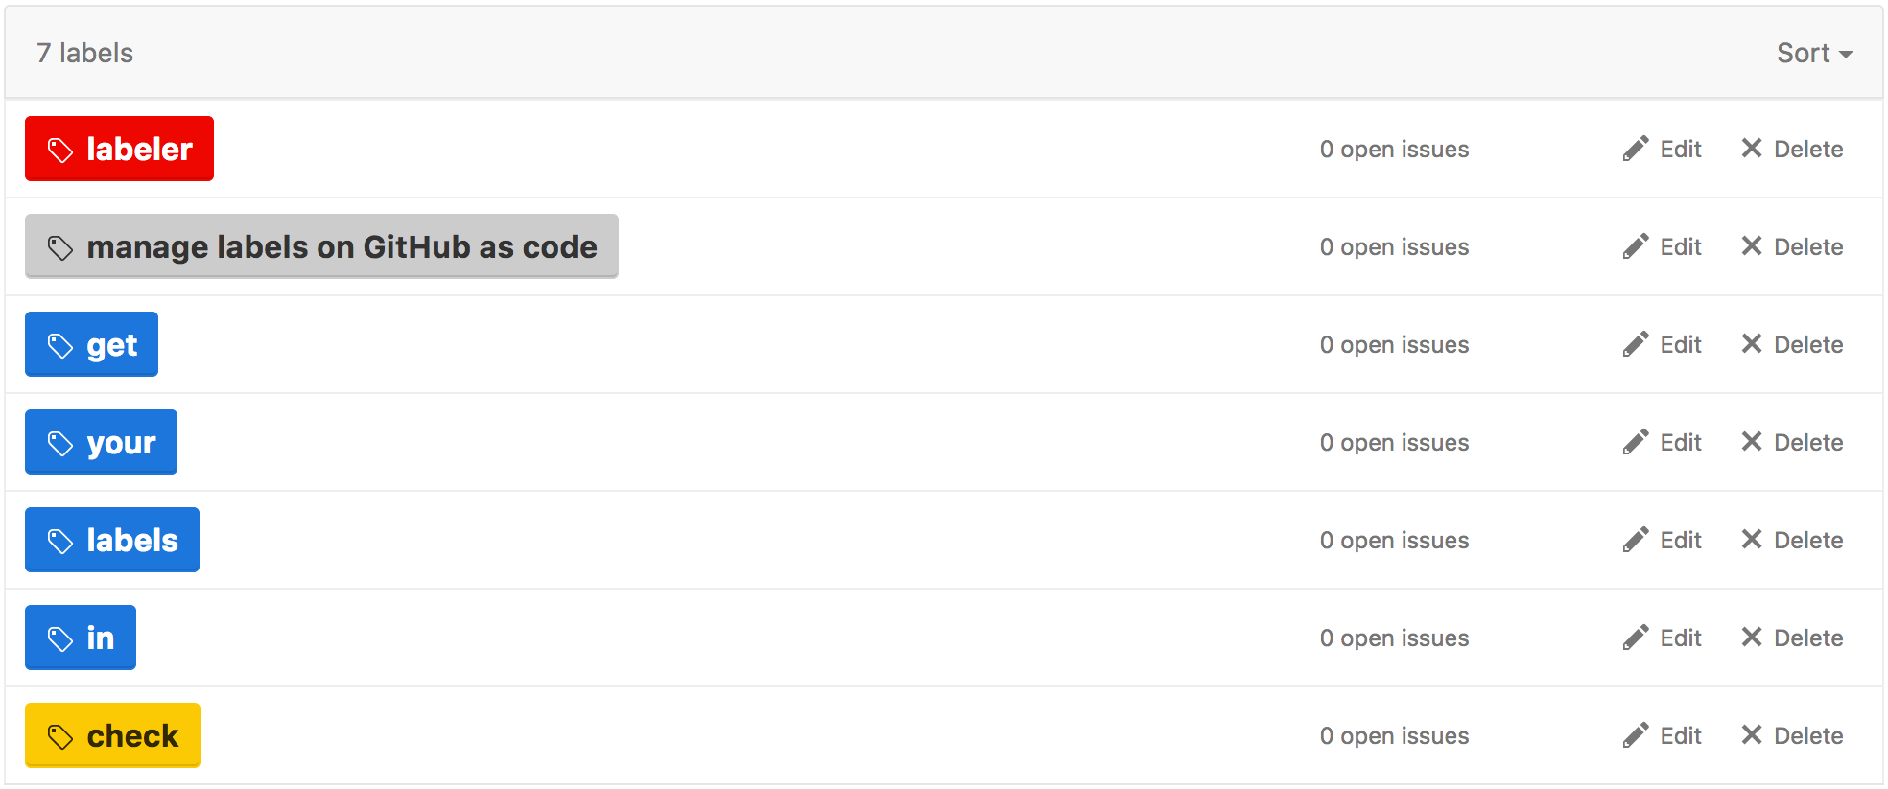This screenshot has height=789, width=1888.
Task: Click the tag icon on the red labeler label
Action: coord(60,150)
